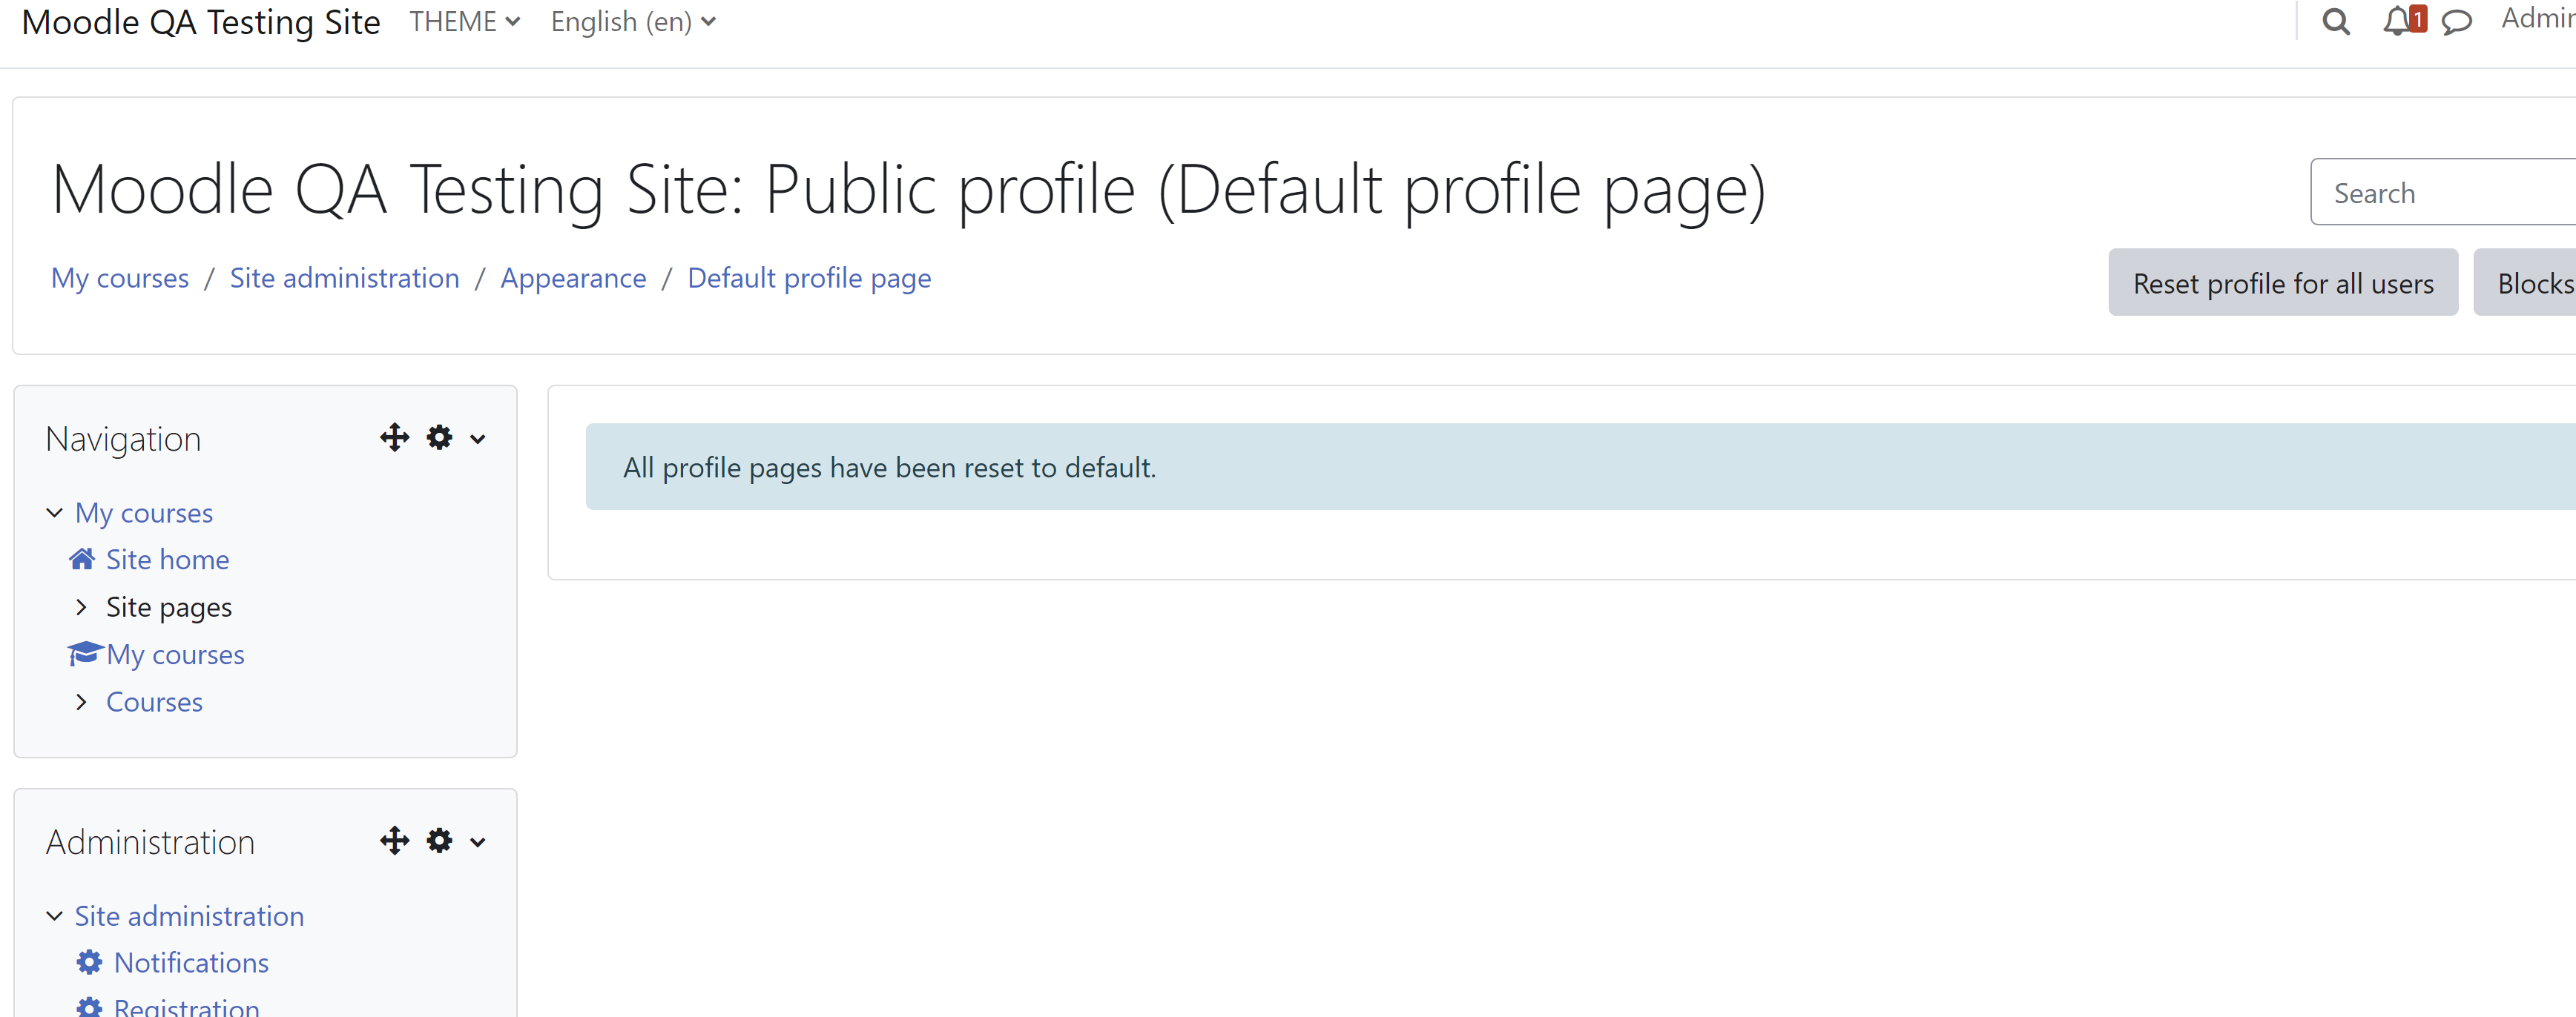Click the Notifications gear icon in Administration
The height and width of the screenshot is (1017, 2576).
89,962
